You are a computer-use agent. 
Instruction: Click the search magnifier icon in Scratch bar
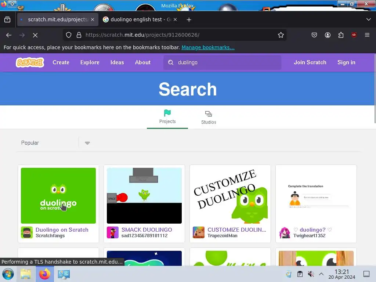click(171, 62)
